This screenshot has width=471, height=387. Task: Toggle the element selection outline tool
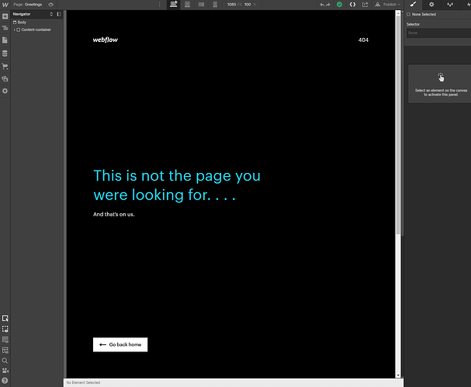point(5,318)
